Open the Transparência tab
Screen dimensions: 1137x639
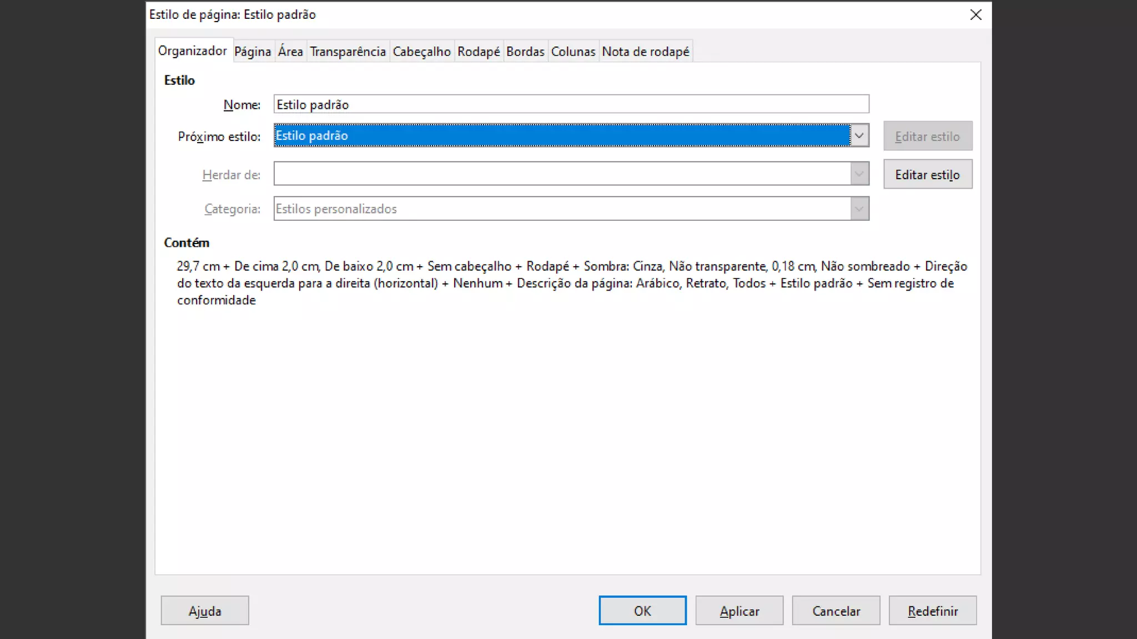click(x=348, y=52)
